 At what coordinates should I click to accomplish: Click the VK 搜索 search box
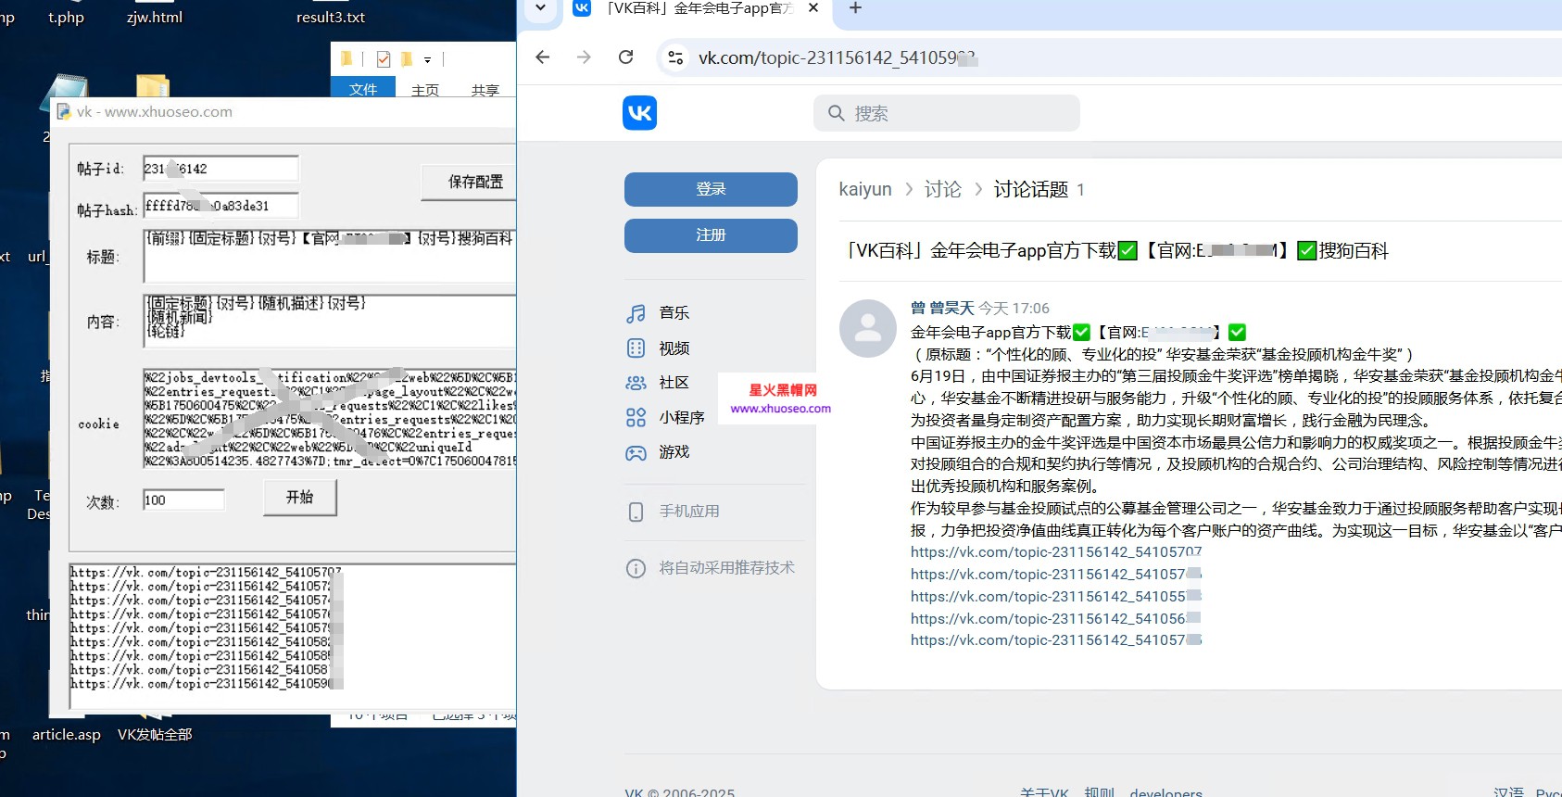[x=947, y=113]
